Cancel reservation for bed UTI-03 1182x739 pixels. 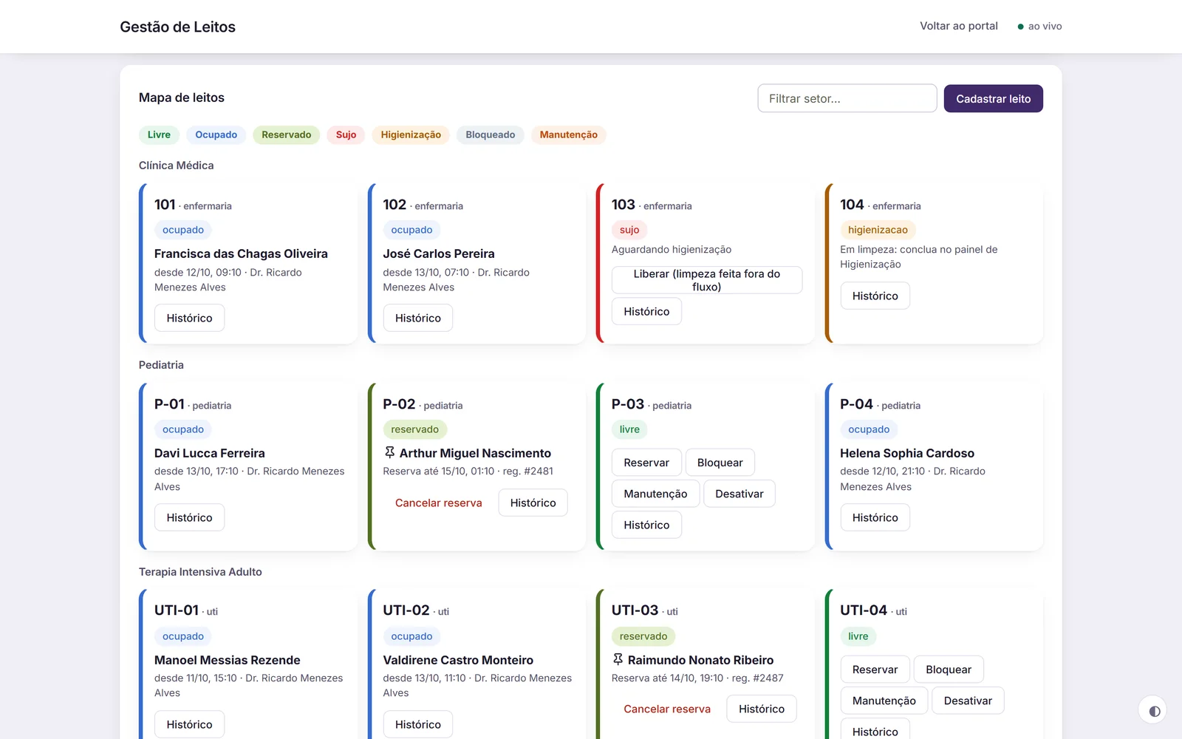667,709
